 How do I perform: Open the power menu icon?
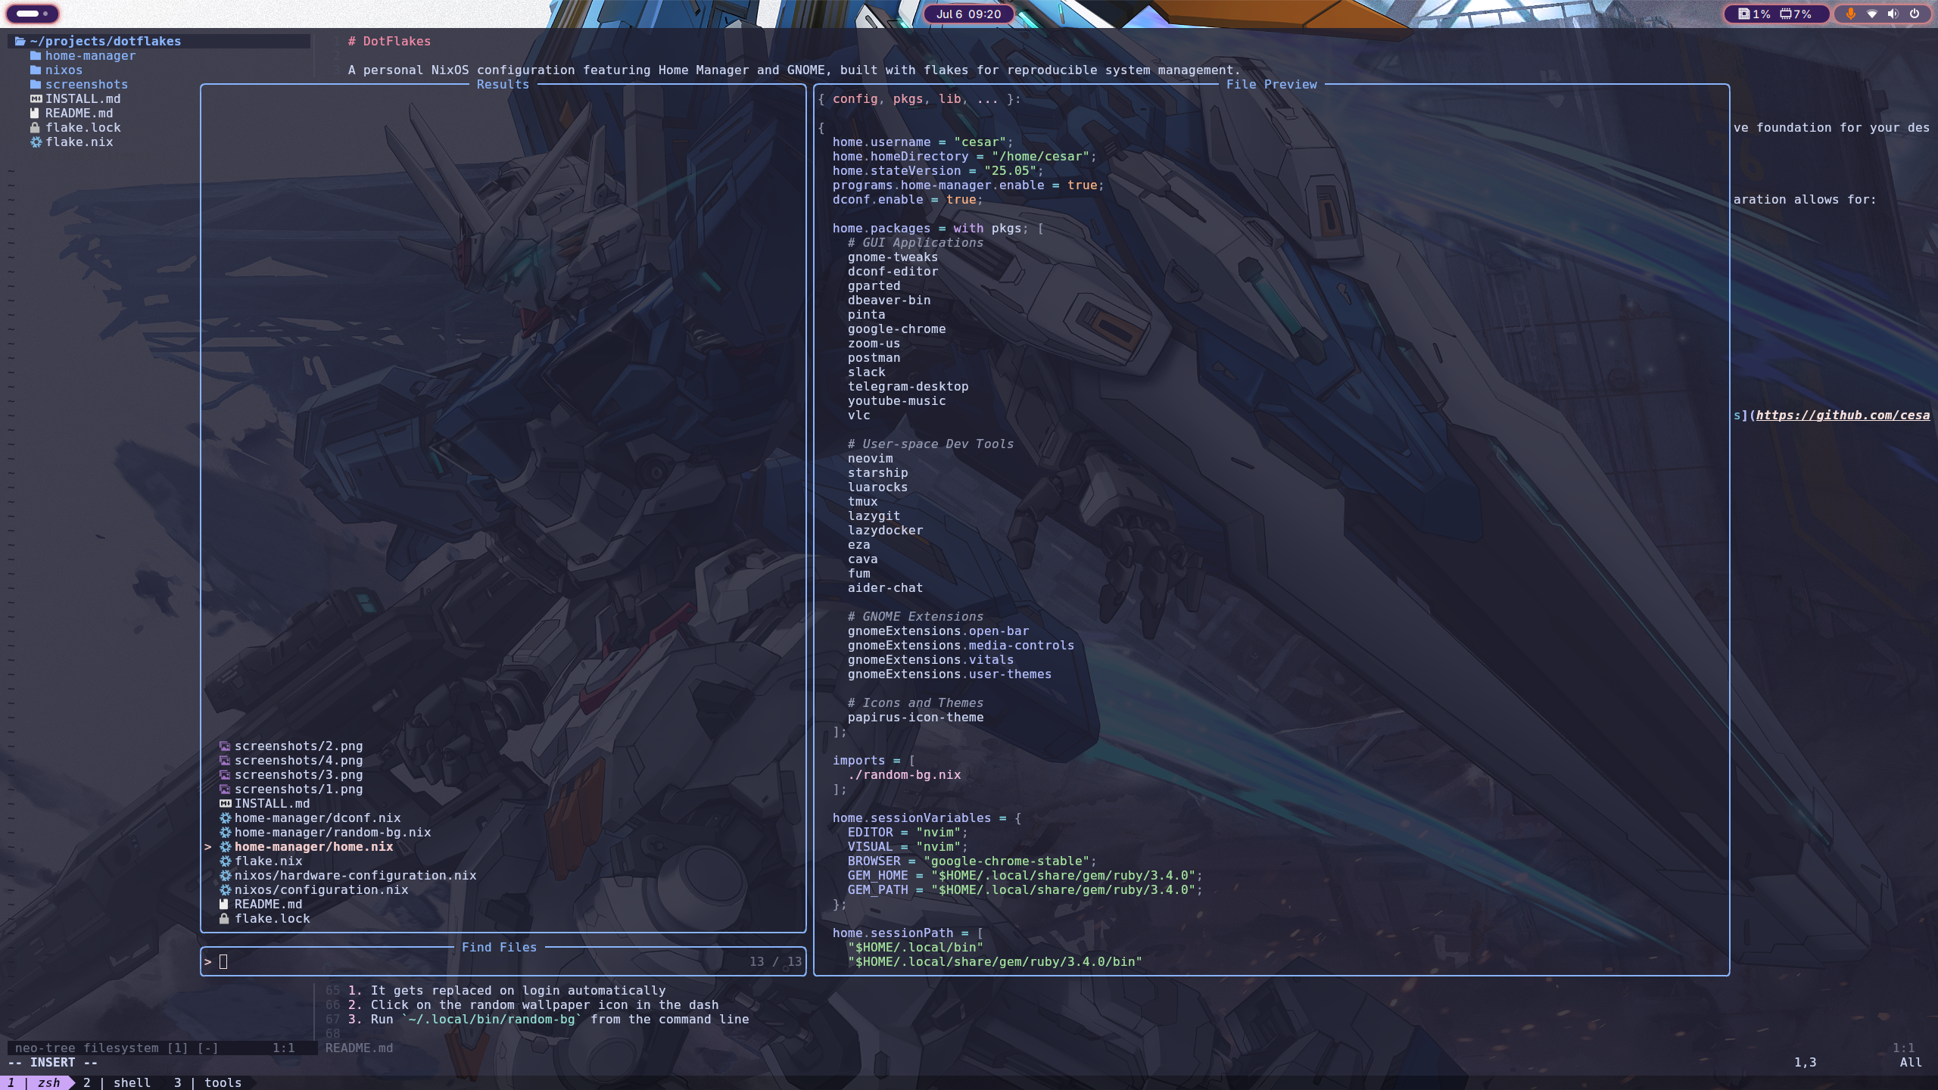click(x=1915, y=14)
